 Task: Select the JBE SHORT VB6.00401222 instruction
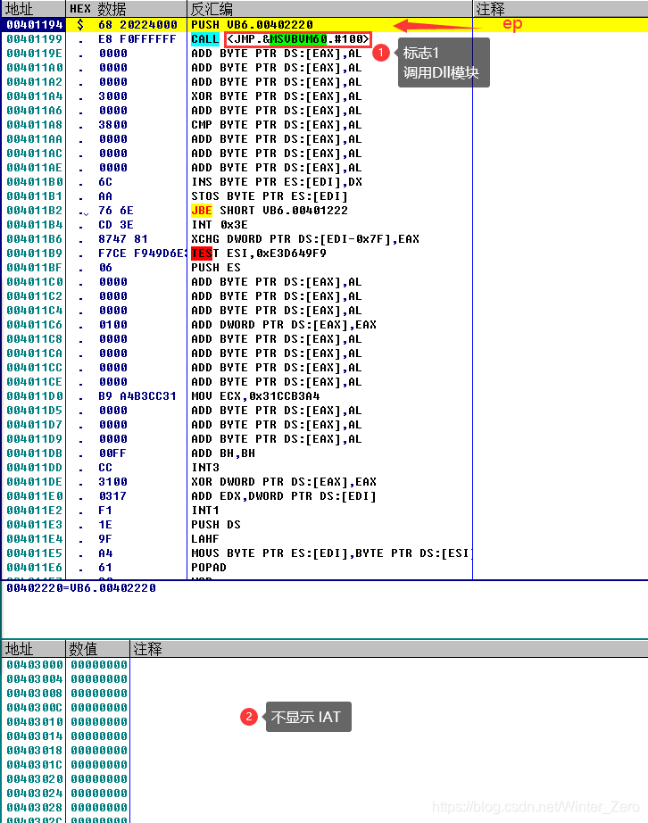tap(270, 210)
